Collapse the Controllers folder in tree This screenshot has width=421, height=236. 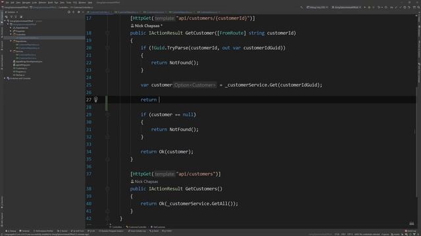click(x=11, y=34)
